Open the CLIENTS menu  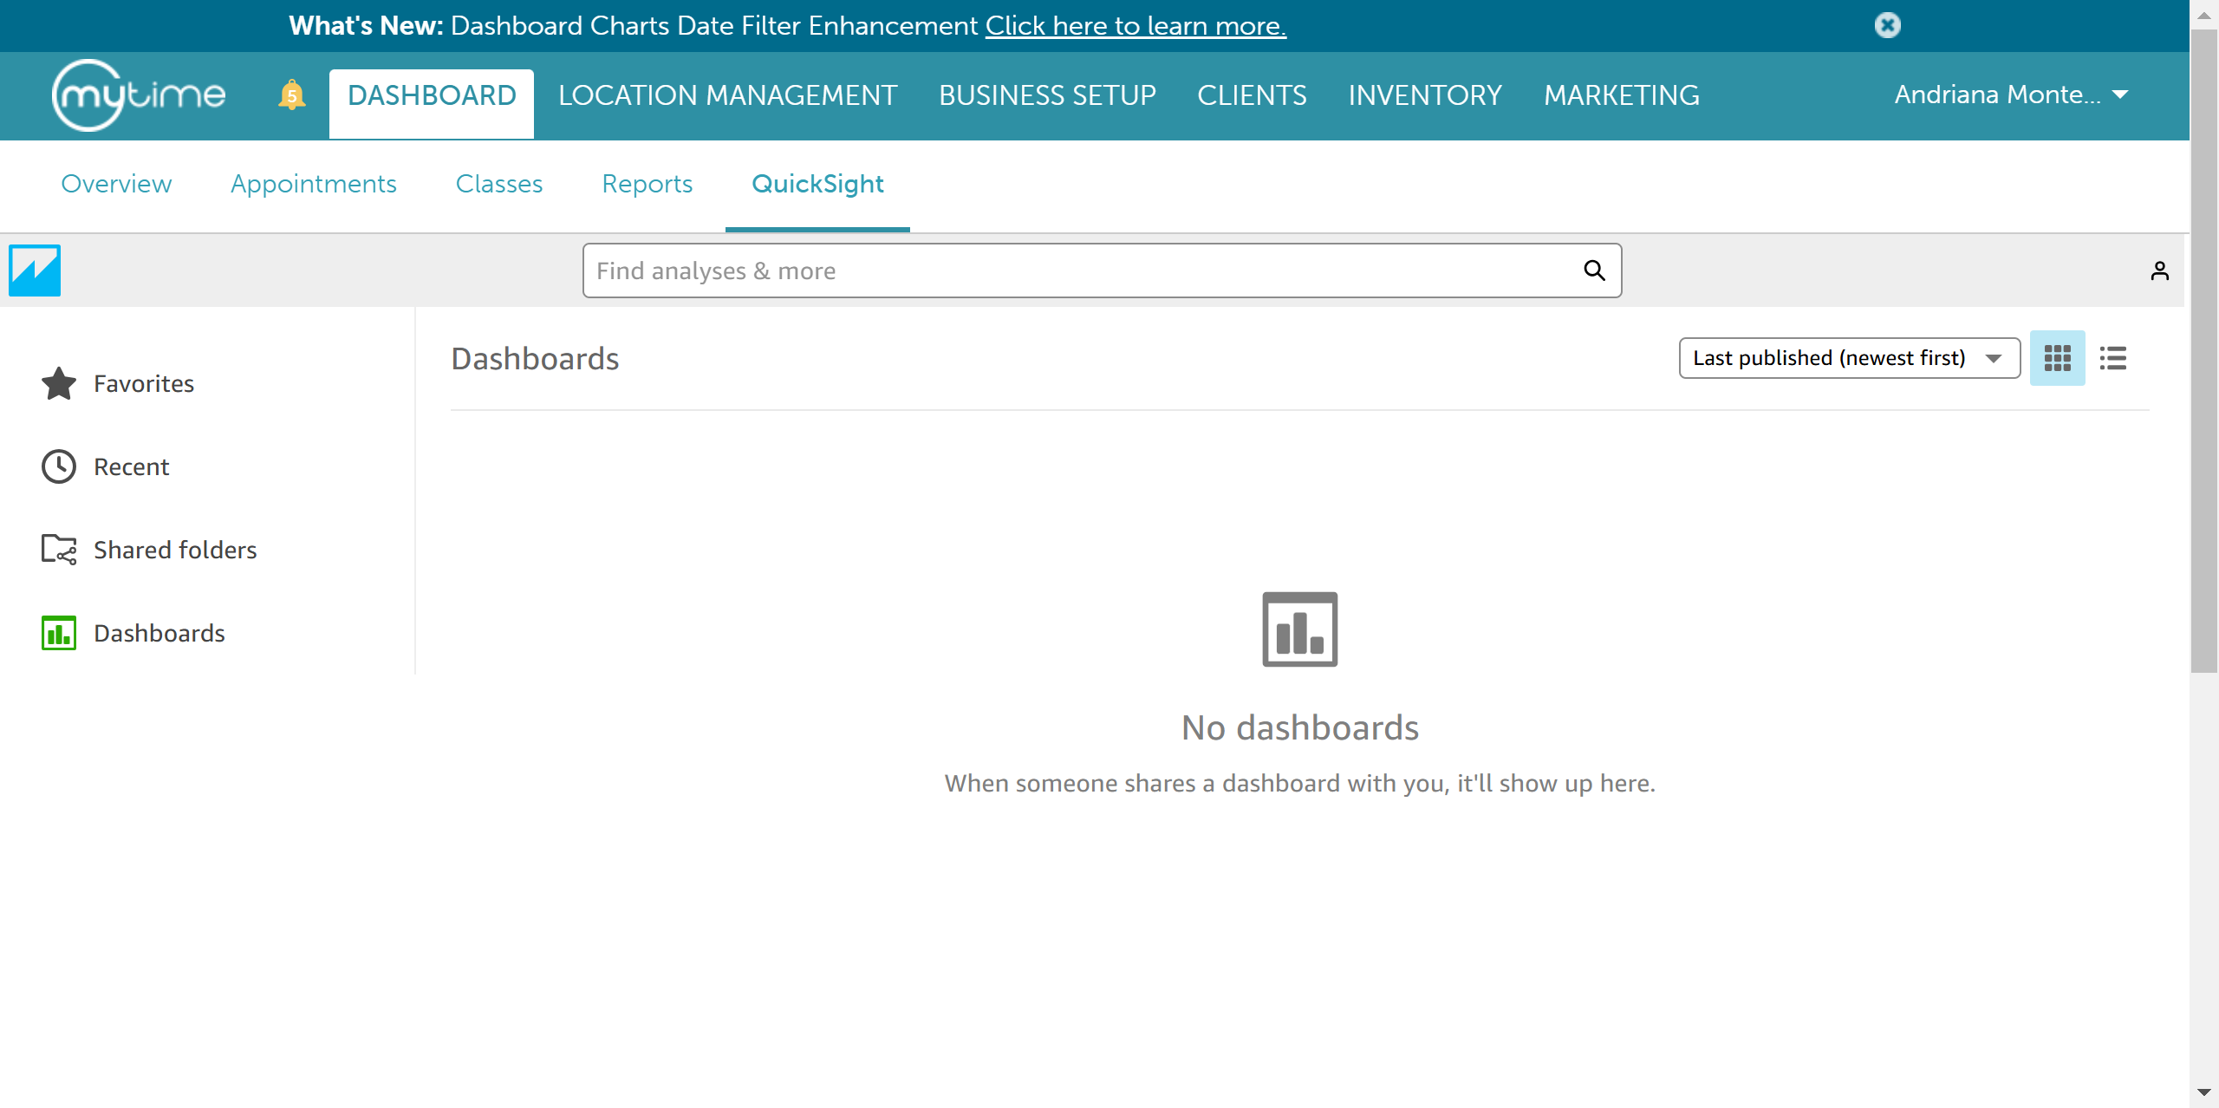pyautogui.click(x=1252, y=95)
